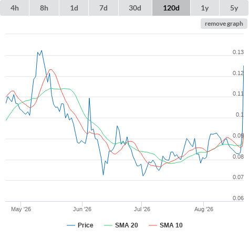This screenshot has width=249, height=239.
Task: Click the blue Price legend line marker
Action: coord(71,225)
